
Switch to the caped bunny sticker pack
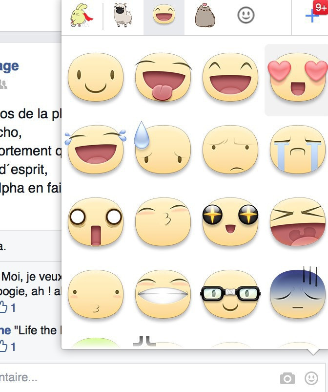point(81,17)
